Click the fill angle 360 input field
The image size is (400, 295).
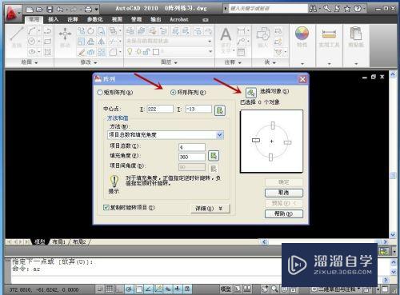coord(192,157)
